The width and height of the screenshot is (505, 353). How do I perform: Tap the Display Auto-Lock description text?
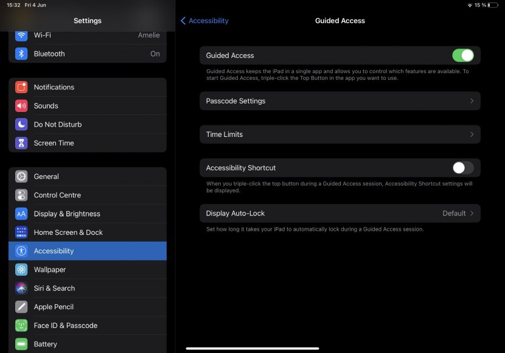315,229
